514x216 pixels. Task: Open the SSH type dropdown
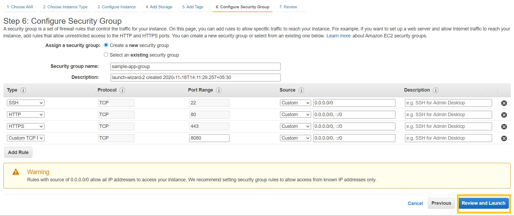coord(26,103)
